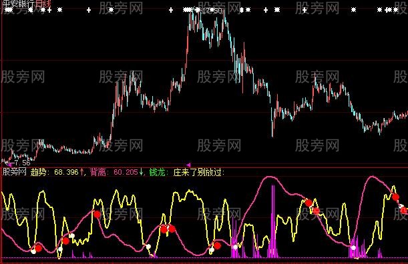This screenshot has height=264, width=408.
Task: Click the 17.50 high price label
Action: tap(212, 11)
